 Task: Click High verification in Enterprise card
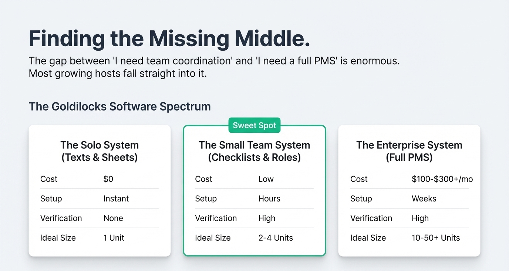click(x=420, y=218)
